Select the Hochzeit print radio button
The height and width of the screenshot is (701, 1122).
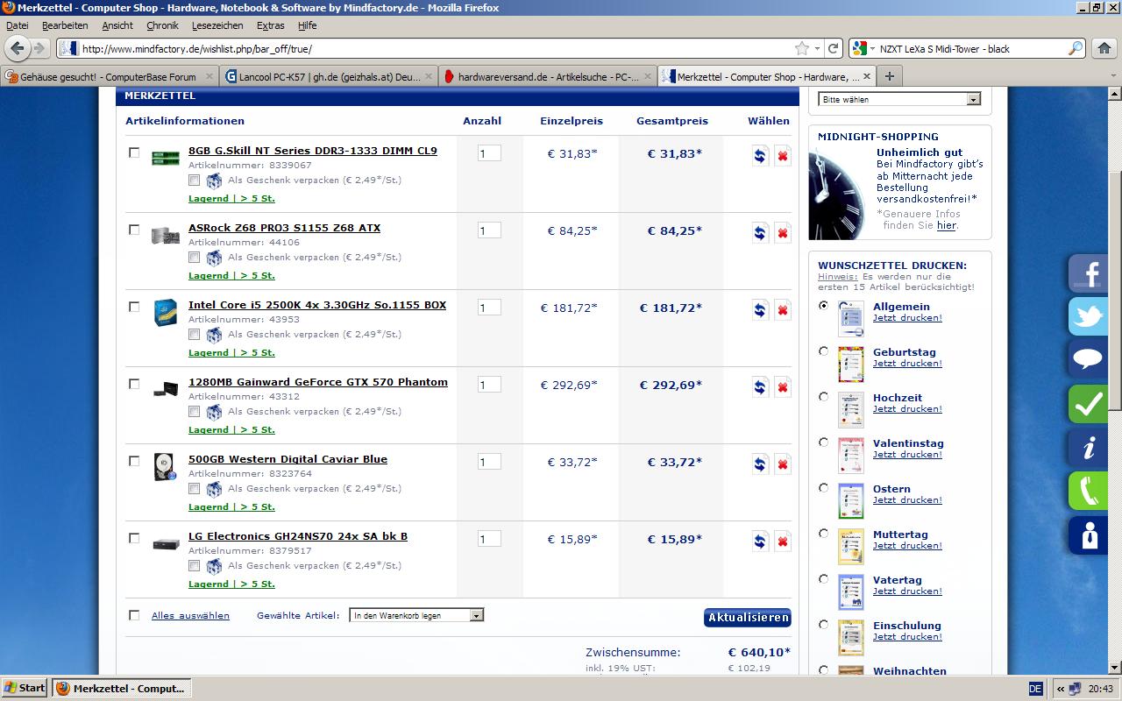(823, 397)
